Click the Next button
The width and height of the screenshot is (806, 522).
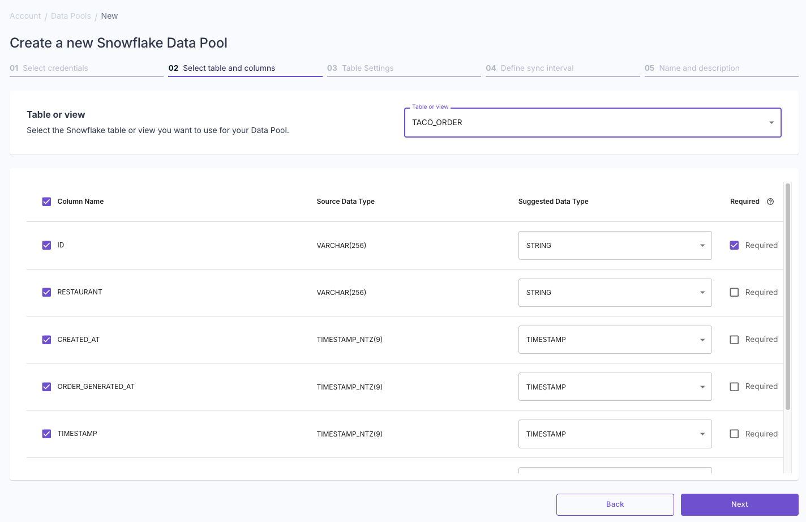click(x=739, y=504)
